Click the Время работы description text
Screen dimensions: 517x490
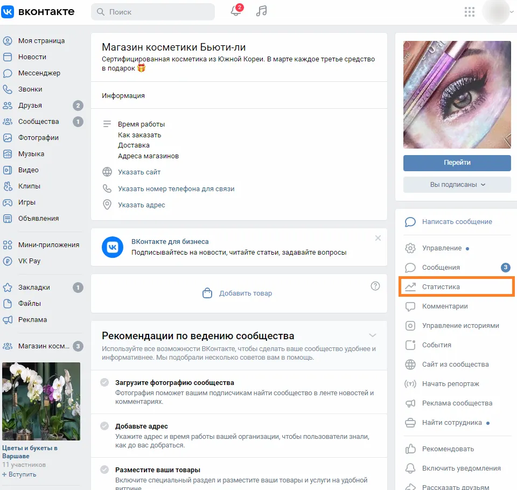[x=141, y=124]
